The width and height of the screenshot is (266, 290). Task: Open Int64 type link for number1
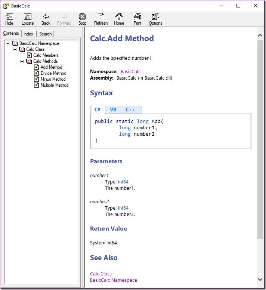[x=123, y=182]
